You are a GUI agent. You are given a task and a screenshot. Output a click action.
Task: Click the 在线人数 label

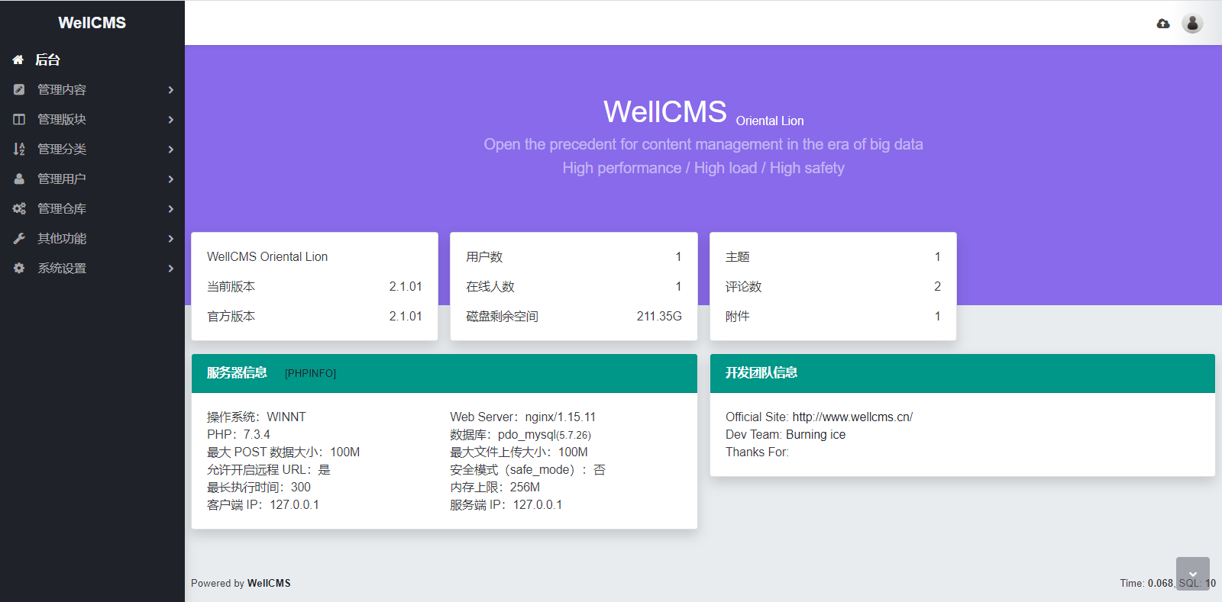pos(490,286)
